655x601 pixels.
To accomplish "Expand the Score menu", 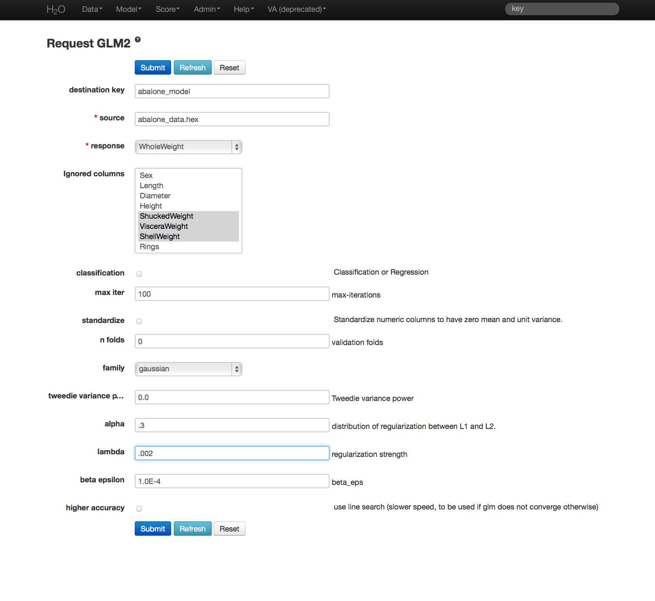I will [x=167, y=9].
